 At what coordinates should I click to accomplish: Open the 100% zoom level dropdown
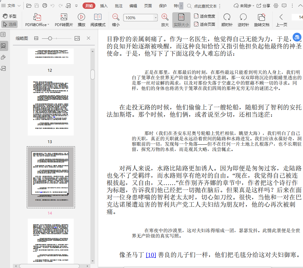(156, 18)
